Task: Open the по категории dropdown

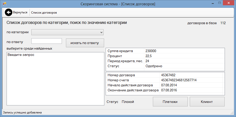Action: pos(67,32)
